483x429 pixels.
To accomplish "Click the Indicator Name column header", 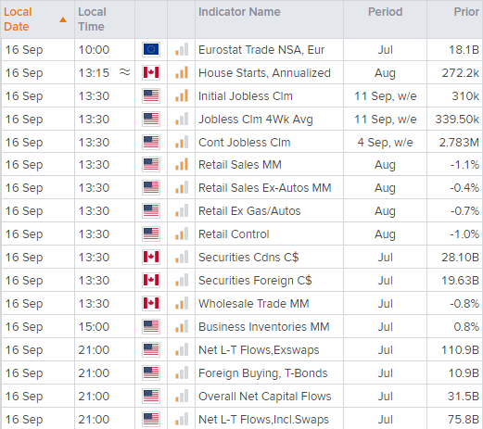I will pos(239,12).
